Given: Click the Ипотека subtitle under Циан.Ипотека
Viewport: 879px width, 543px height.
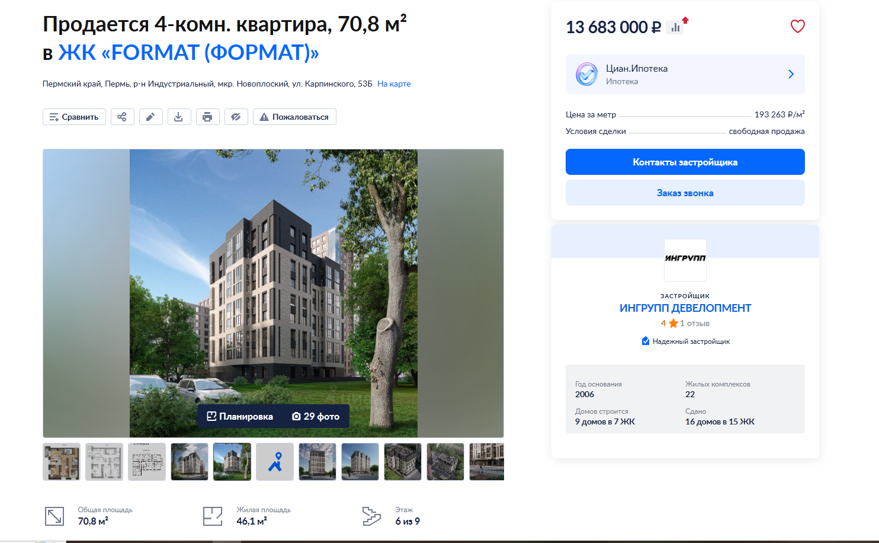Looking at the screenshot, I should coord(622,82).
